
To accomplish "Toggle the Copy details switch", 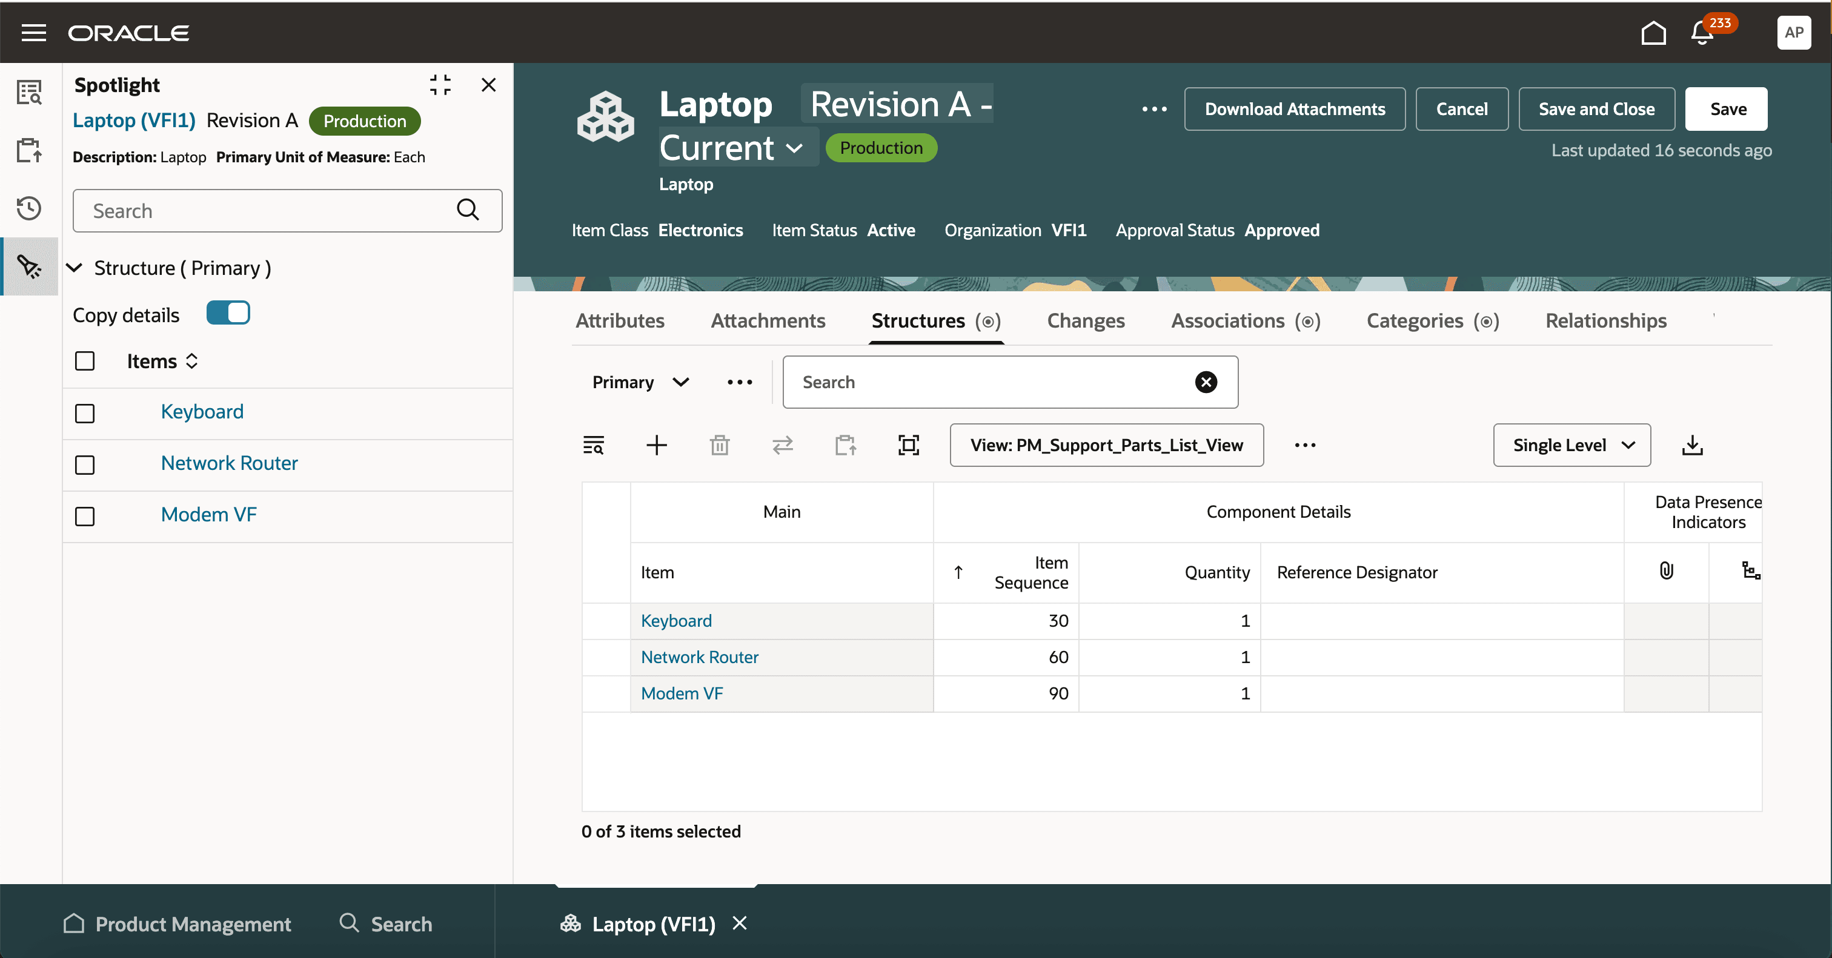I will (x=228, y=314).
